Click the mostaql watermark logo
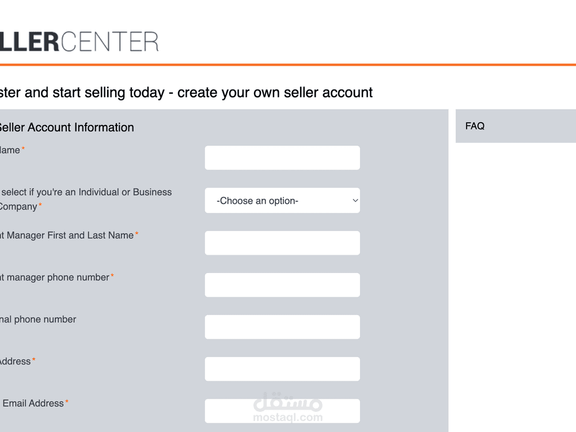 pos(287,408)
